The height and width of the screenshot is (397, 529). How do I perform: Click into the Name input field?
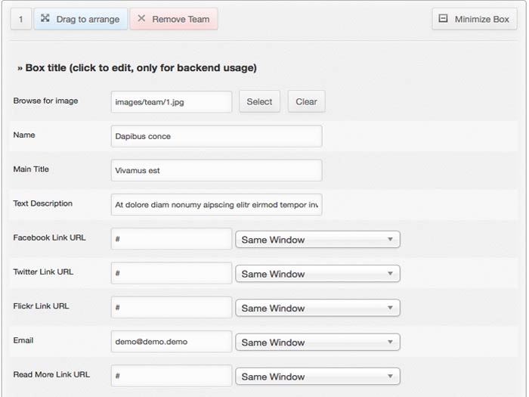coord(216,136)
